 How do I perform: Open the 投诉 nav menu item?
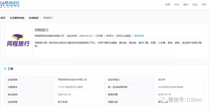click(177, 4)
